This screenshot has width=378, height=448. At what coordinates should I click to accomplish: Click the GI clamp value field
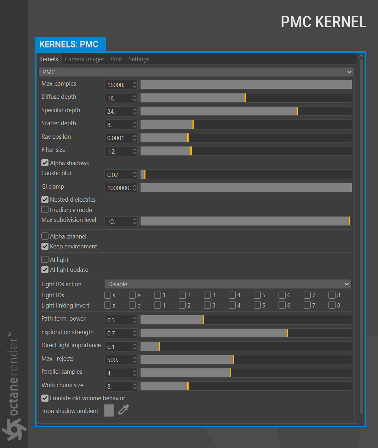(118, 188)
